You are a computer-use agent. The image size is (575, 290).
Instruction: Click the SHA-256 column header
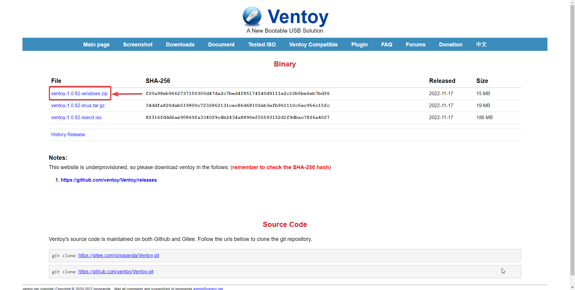(x=158, y=81)
